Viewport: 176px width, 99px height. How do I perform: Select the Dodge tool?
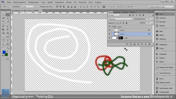click(8, 37)
